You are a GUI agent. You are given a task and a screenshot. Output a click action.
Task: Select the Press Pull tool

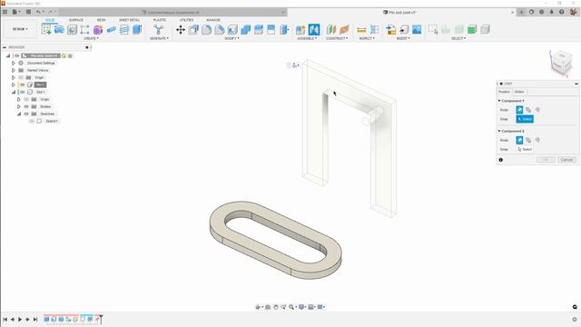click(x=193, y=30)
